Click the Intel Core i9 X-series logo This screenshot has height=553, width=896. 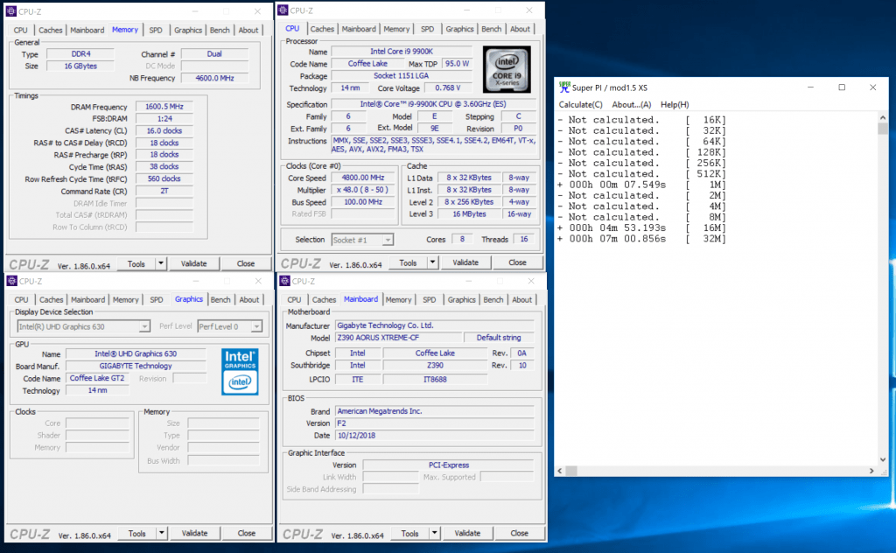507,70
